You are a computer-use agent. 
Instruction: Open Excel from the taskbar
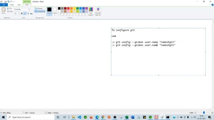pyautogui.click(x=127, y=117)
